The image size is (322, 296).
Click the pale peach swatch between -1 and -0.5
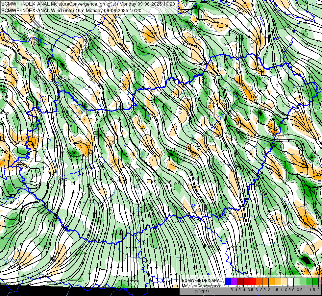284,281
